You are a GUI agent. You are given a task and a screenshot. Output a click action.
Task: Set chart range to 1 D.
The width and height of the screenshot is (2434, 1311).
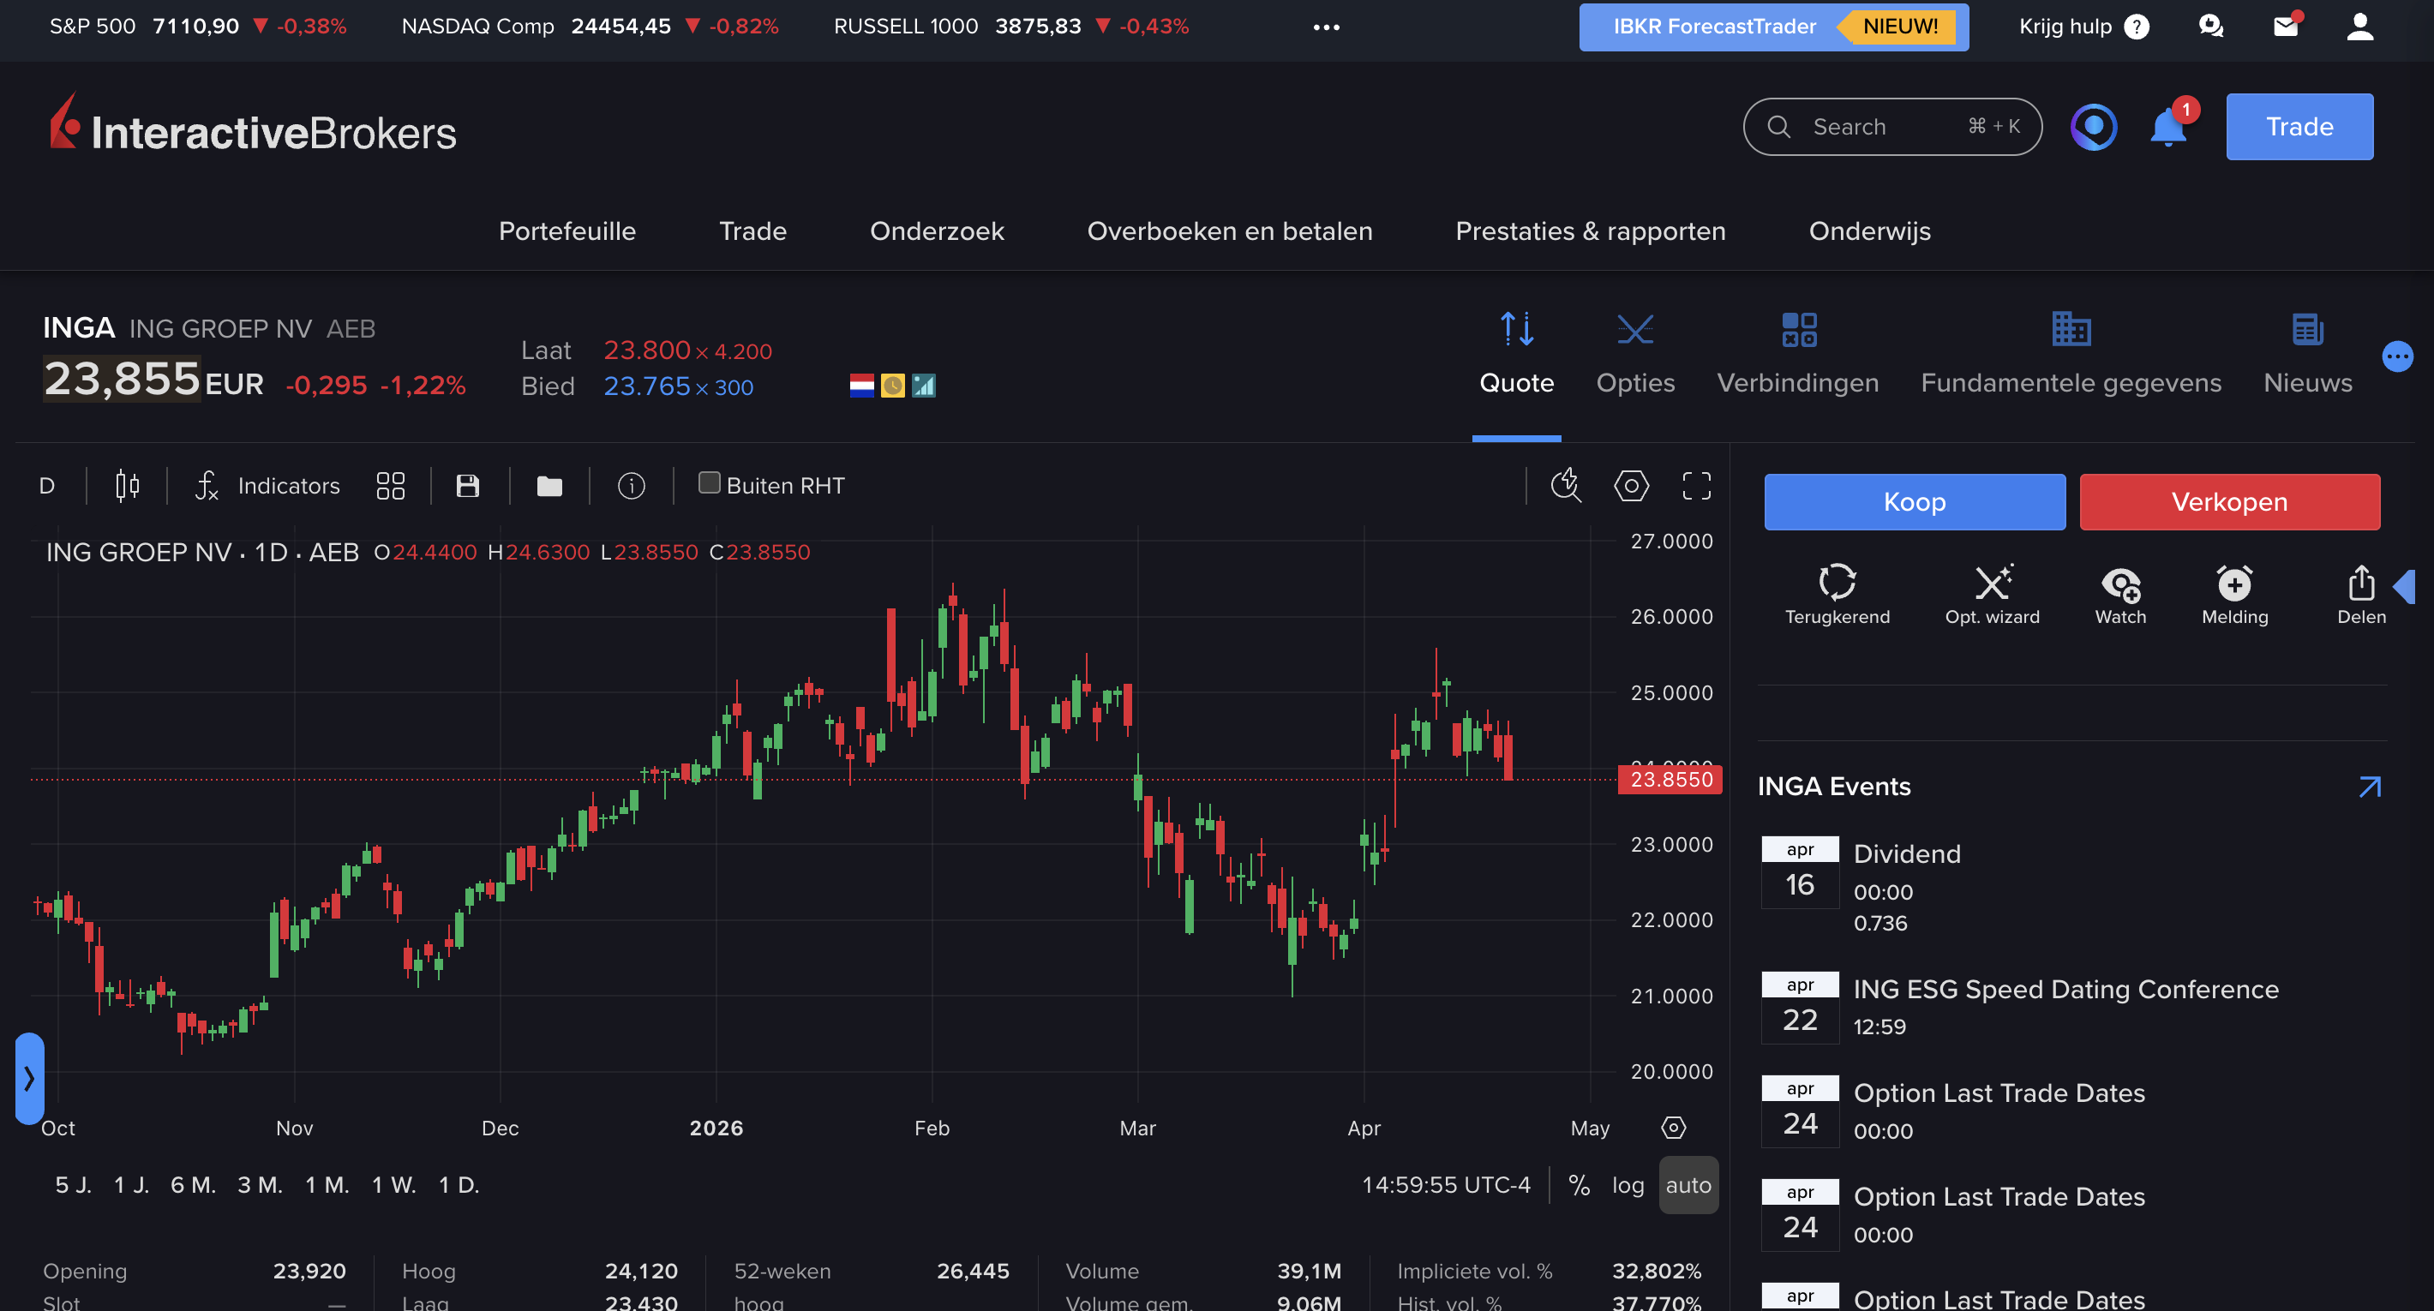(x=459, y=1185)
